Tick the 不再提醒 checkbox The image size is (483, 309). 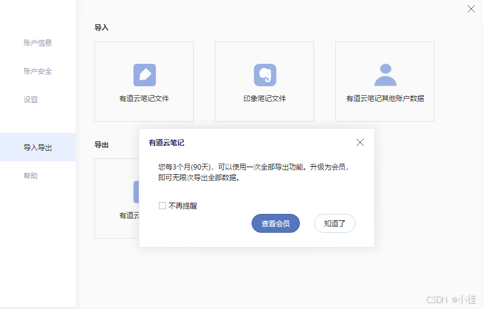click(x=162, y=206)
